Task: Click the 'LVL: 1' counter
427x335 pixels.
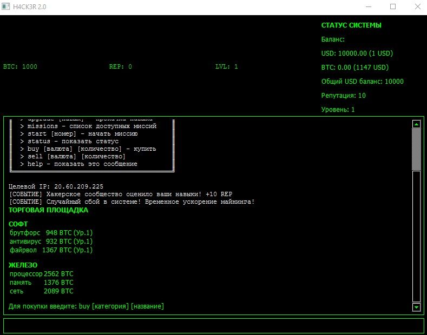Action: point(227,66)
